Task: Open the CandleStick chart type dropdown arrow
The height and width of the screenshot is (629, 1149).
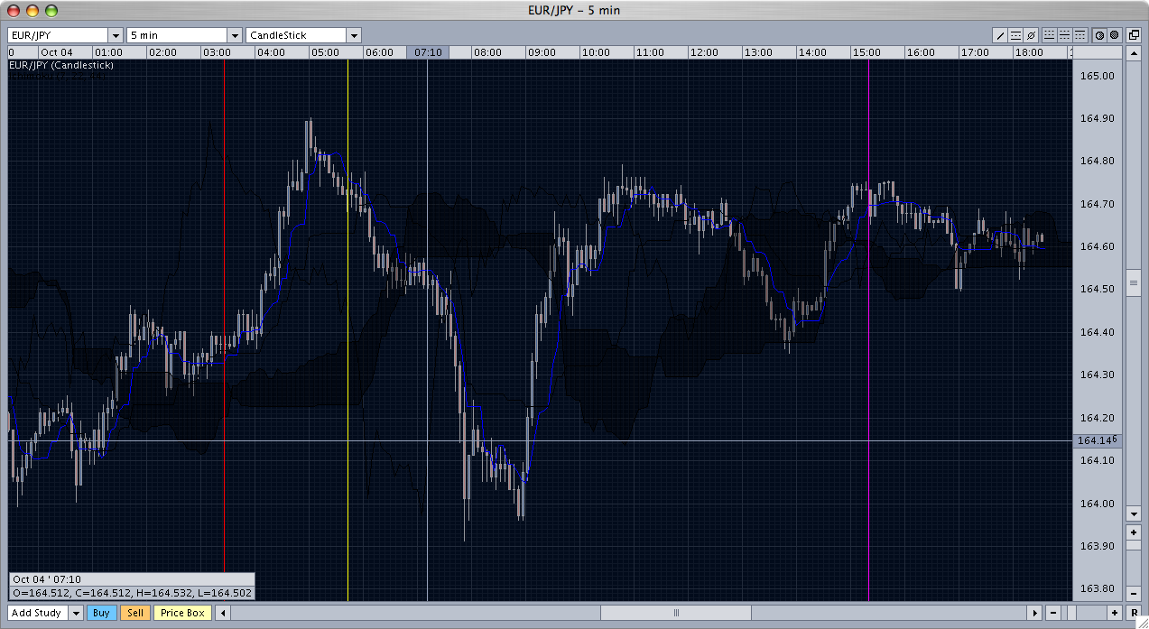Action: coord(354,35)
